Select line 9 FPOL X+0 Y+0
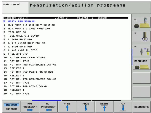151x113 pixels. 15,54
